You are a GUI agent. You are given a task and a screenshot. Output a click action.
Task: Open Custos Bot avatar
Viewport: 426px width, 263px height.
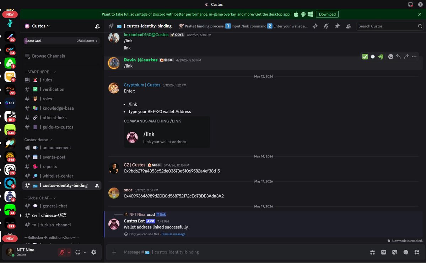tap(114, 224)
